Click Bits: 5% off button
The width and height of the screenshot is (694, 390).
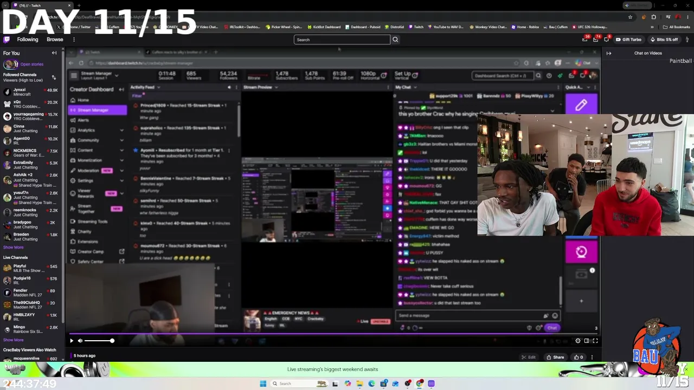tap(664, 40)
